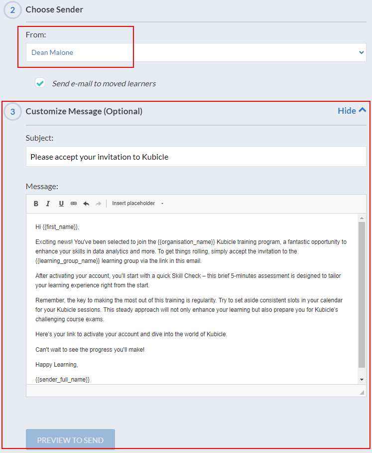The height and width of the screenshot is (453, 372).
Task: Apply italic formatting in message editor
Action: [48, 204]
